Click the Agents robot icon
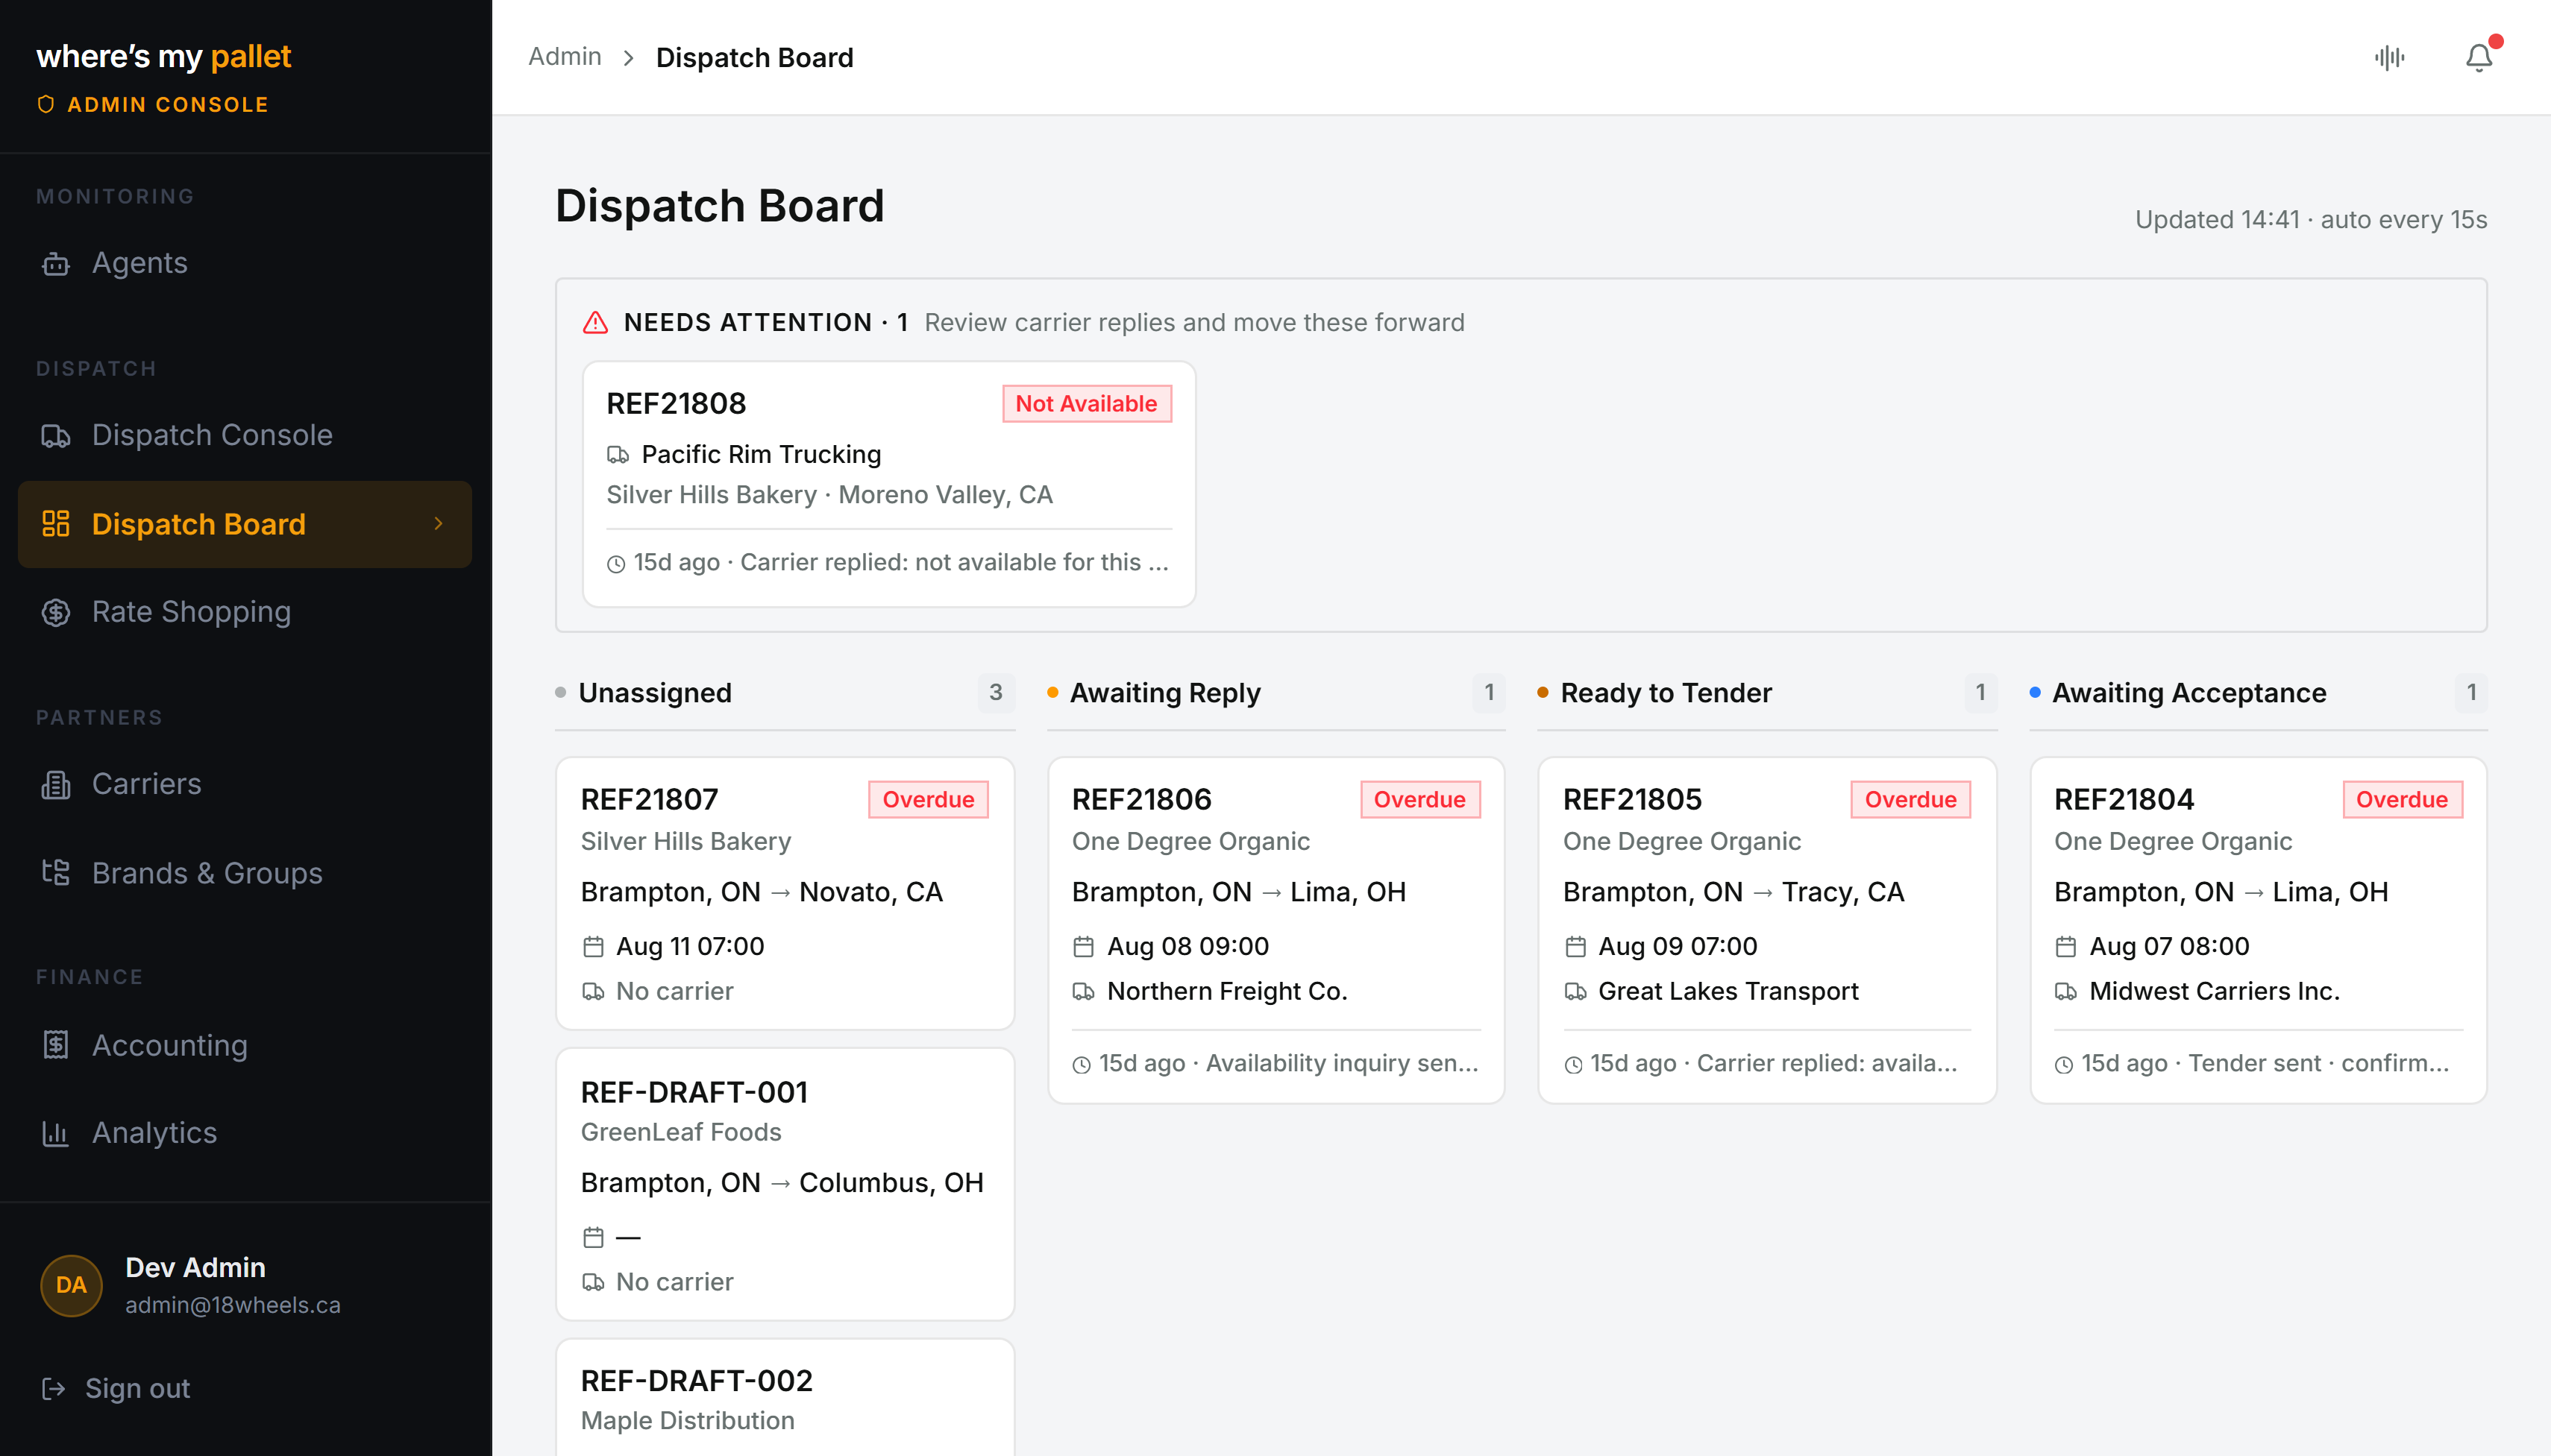Viewport: 2551px width, 1456px height. point(56,264)
